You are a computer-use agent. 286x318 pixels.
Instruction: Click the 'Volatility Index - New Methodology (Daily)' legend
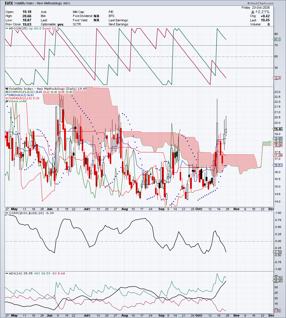43,89
